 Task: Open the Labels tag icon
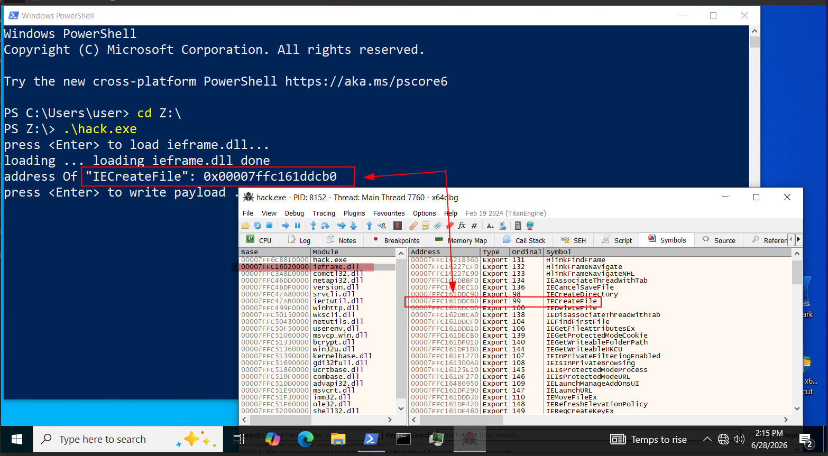[438, 226]
